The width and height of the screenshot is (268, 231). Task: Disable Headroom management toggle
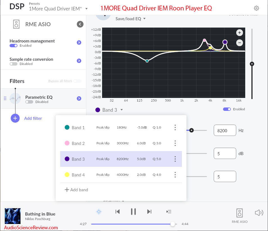(13, 46)
